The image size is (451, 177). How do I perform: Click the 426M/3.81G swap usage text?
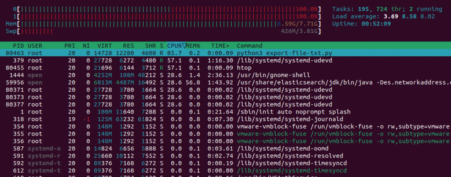click(x=299, y=31)
